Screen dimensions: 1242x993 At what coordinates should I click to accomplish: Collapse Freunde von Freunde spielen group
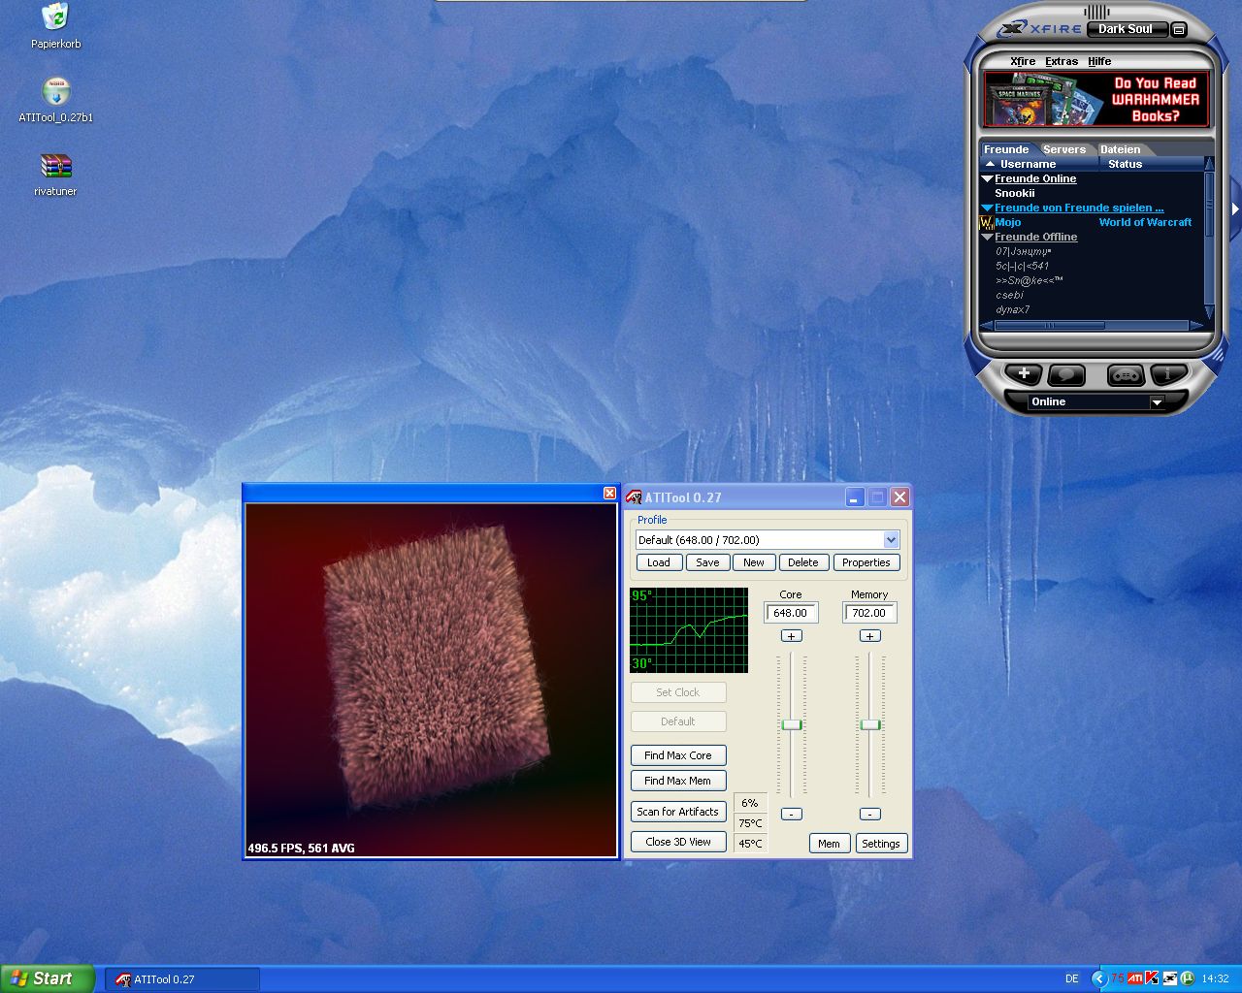tap(987, 208)
